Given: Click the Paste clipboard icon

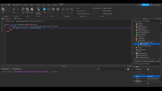Looking at the screenshot, I should click(3, 9).
